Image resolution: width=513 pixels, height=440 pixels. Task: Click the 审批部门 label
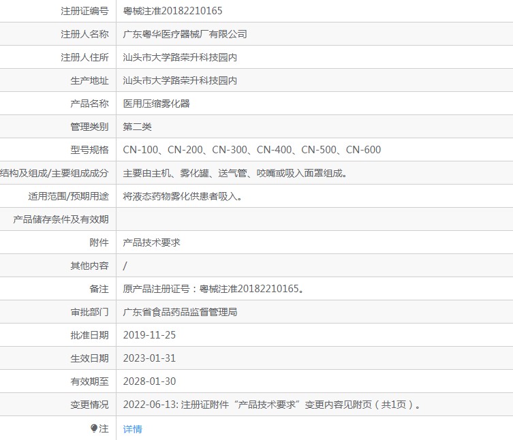[89, 312]
